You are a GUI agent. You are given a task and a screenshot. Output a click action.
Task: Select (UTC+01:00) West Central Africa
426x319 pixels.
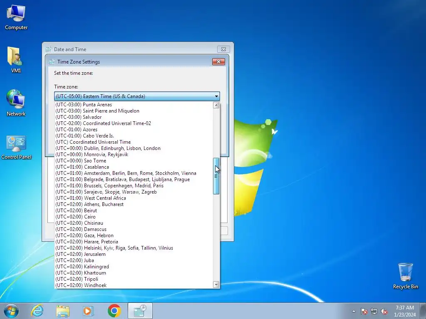click(x=134, y=198)
